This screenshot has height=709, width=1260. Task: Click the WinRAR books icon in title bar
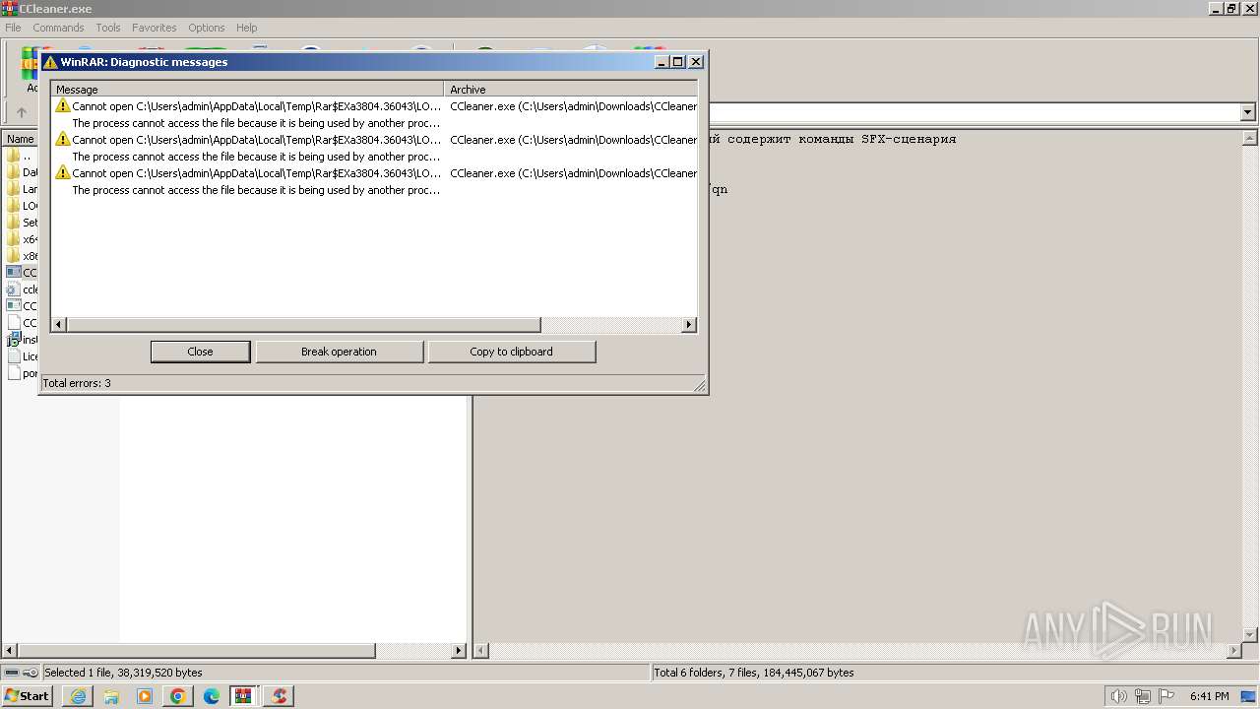pyautogui.click(x=10, y=9)
